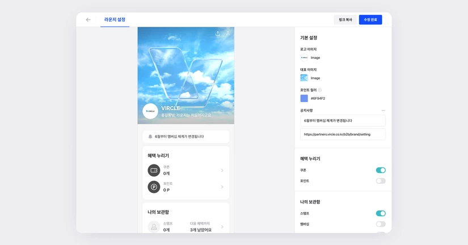The image size is (468, 245).
Task: Open the #6F94F2 color swatch
Action: [x=304, y=98]
